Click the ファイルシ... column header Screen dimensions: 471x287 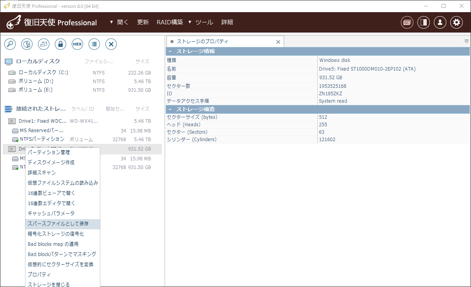(x=99, y=61)
